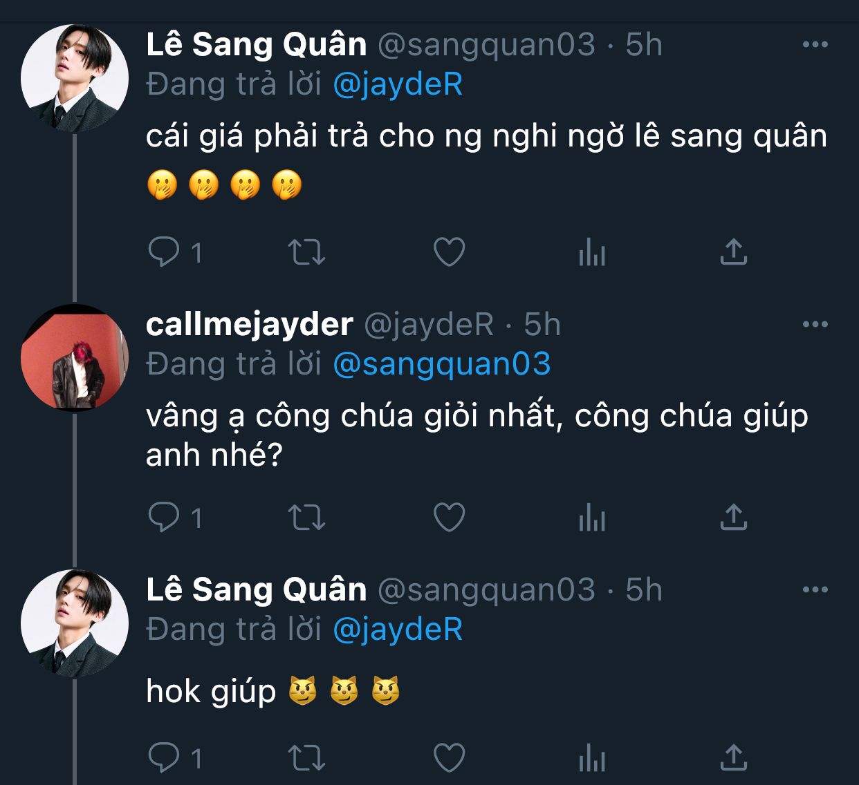Open callmejayder's profile picture
This screenshot has width=859, height=785.
pos(75,358)
